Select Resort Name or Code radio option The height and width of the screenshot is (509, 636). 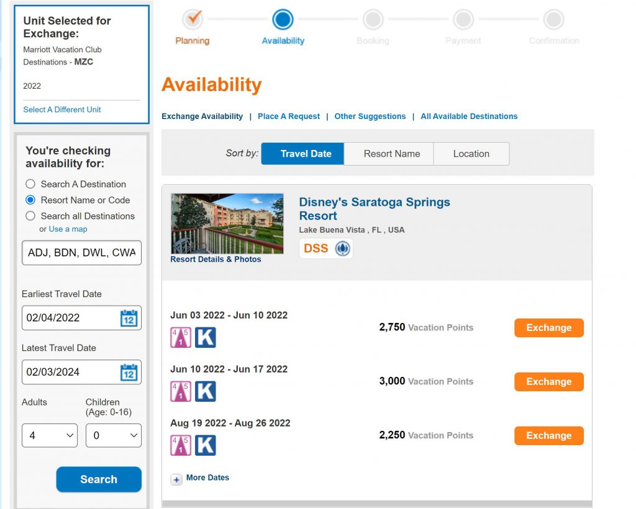(30, 200)
